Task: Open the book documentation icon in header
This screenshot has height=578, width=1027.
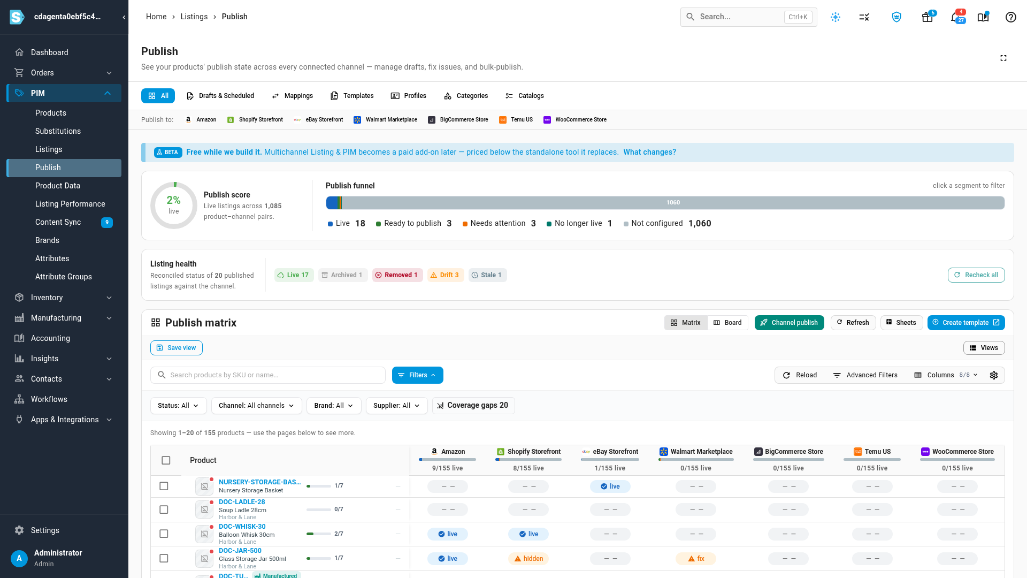Action: pos(983,17)
